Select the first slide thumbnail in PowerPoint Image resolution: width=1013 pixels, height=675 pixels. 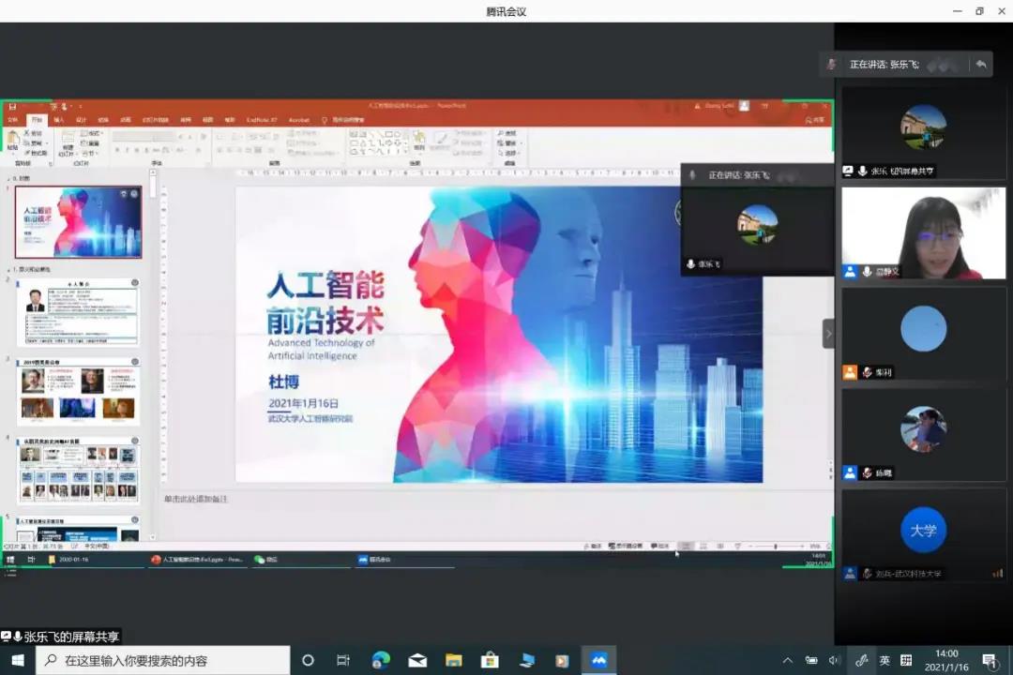79,222
